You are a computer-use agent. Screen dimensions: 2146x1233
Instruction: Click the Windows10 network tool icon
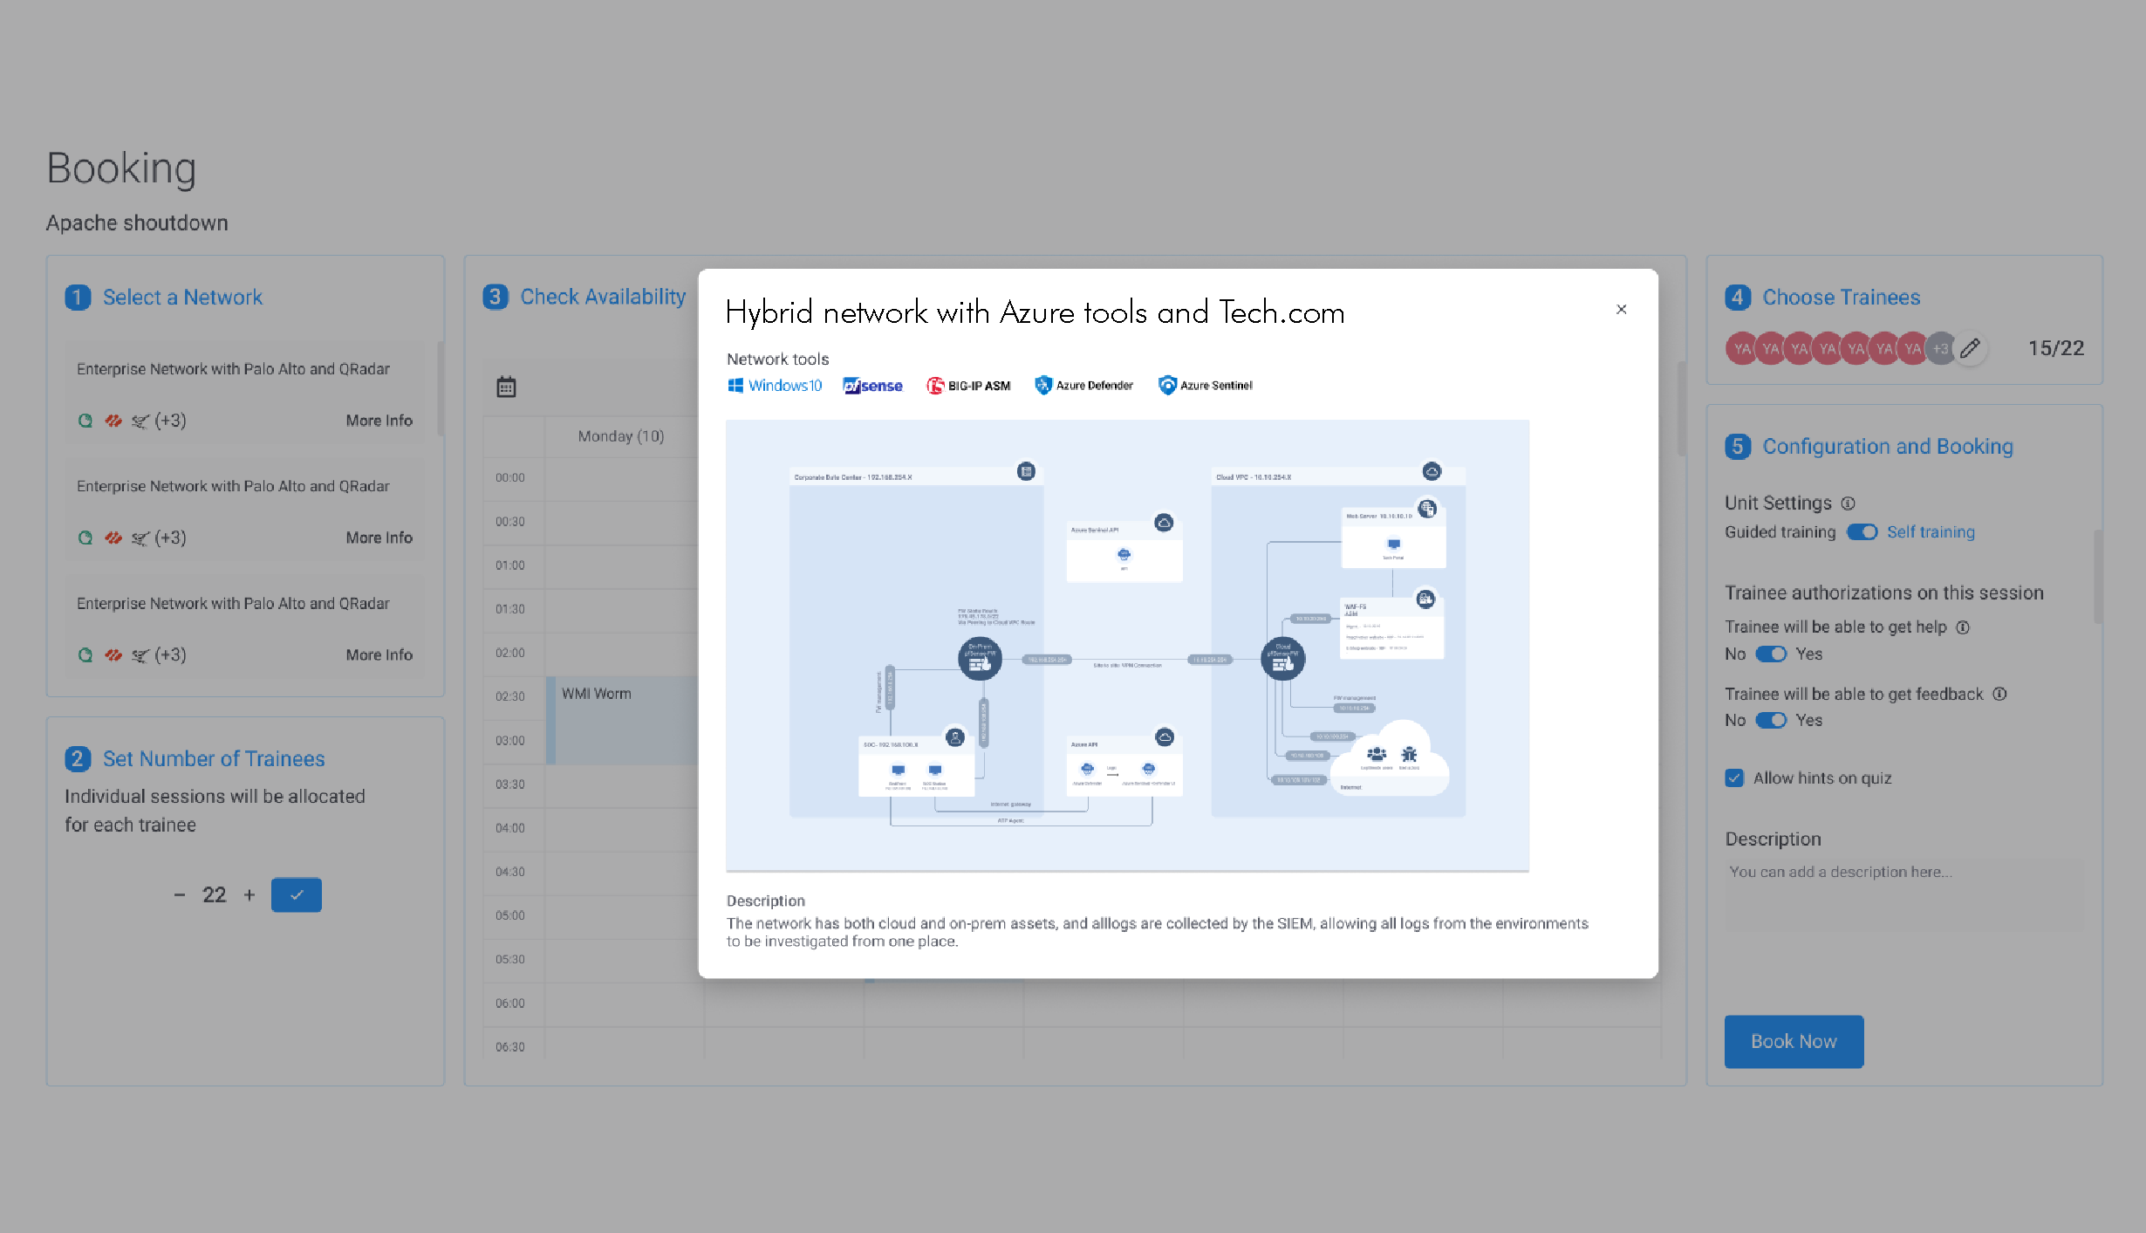click(x=775, y=386)
